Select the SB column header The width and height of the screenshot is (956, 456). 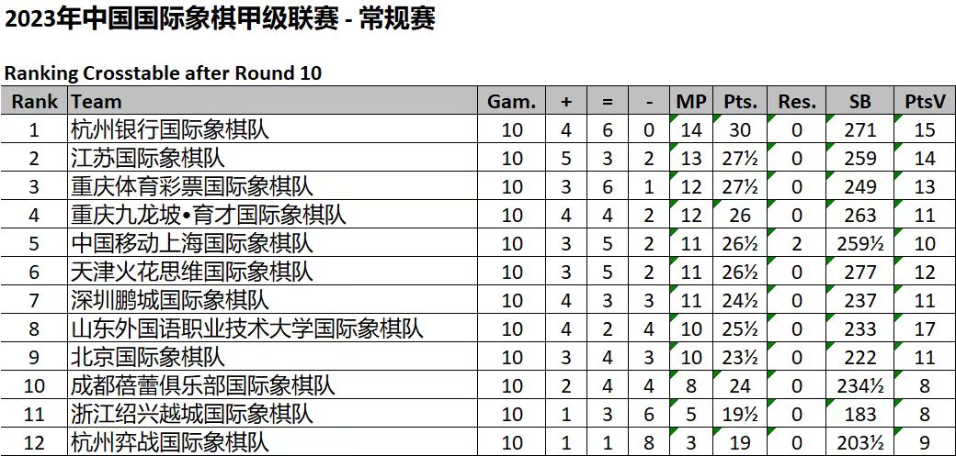pos(859,101)
